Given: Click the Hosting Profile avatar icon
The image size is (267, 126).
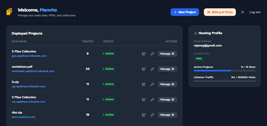Looking at the screenshot, I should pyautogui.click(x=196, y=33).
